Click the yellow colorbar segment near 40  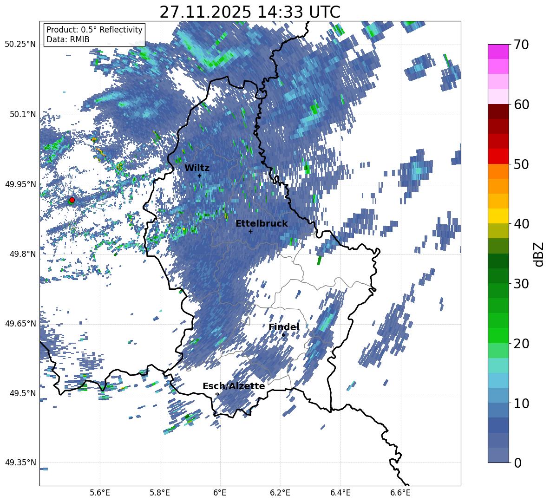click(x=498, y=216)
